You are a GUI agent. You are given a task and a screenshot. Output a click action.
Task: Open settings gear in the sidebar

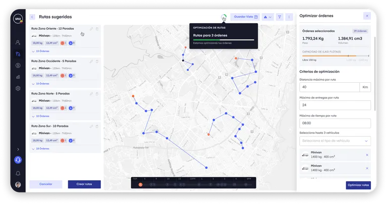[x=18, y=88]
